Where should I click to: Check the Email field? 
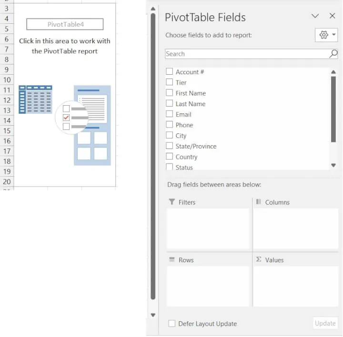click(169, 114)
